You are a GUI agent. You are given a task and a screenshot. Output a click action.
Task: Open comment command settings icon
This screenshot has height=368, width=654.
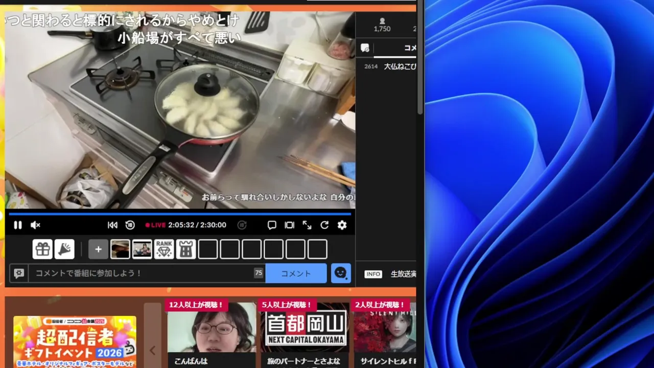[19, 273]
